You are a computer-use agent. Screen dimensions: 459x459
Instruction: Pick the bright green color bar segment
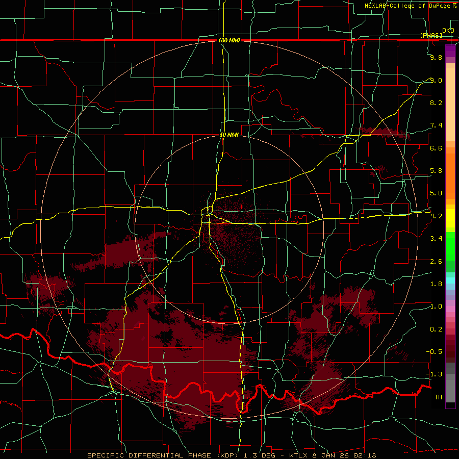pyautogui.click(x=450, y=246)
